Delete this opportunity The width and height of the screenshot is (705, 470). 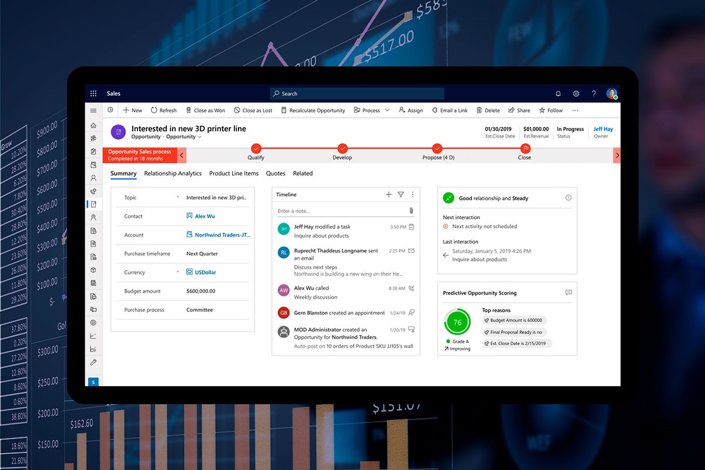click(488, 110)
